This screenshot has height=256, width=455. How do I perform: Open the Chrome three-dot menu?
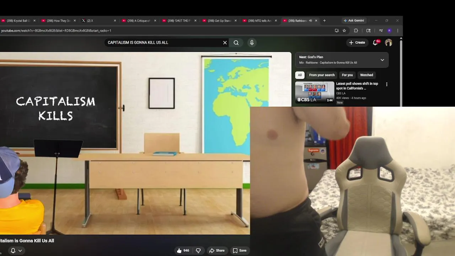(x=397, y=31)
